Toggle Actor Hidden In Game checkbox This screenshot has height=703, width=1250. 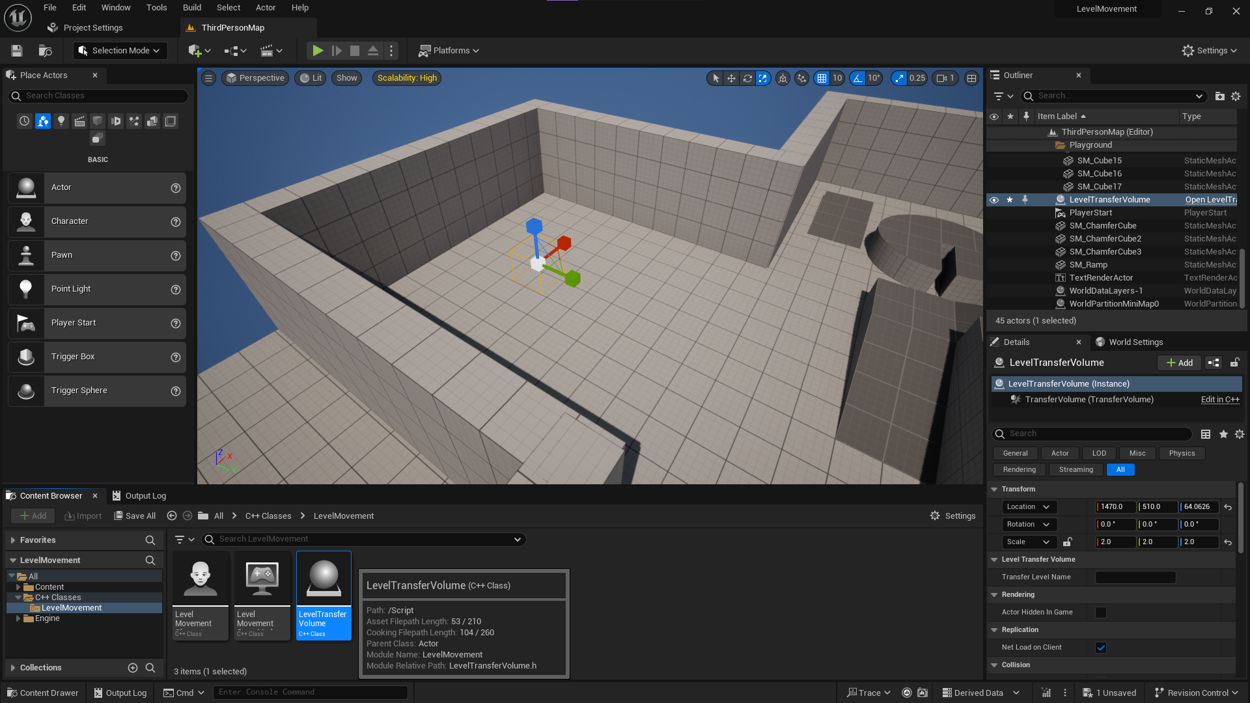point(1101,613)
